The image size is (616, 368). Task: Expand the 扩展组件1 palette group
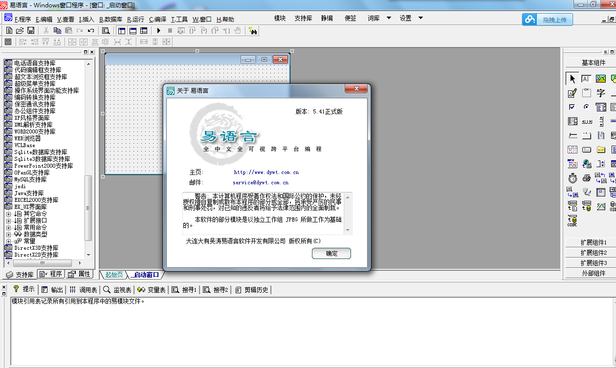tap(594, 242)
